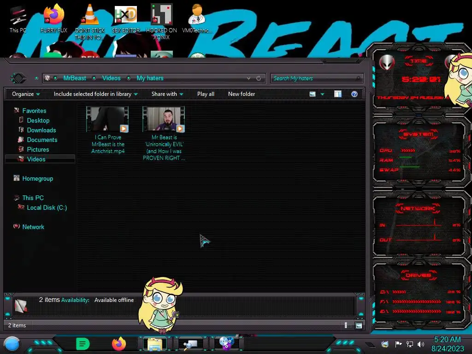Click Videos in the address breadcrumb
The height and width of the screenshot is (354, 472).
[112, 78]
